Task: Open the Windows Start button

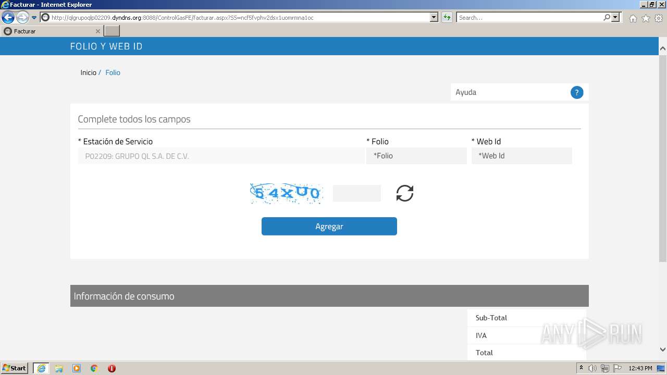Action: coord(15,368)
